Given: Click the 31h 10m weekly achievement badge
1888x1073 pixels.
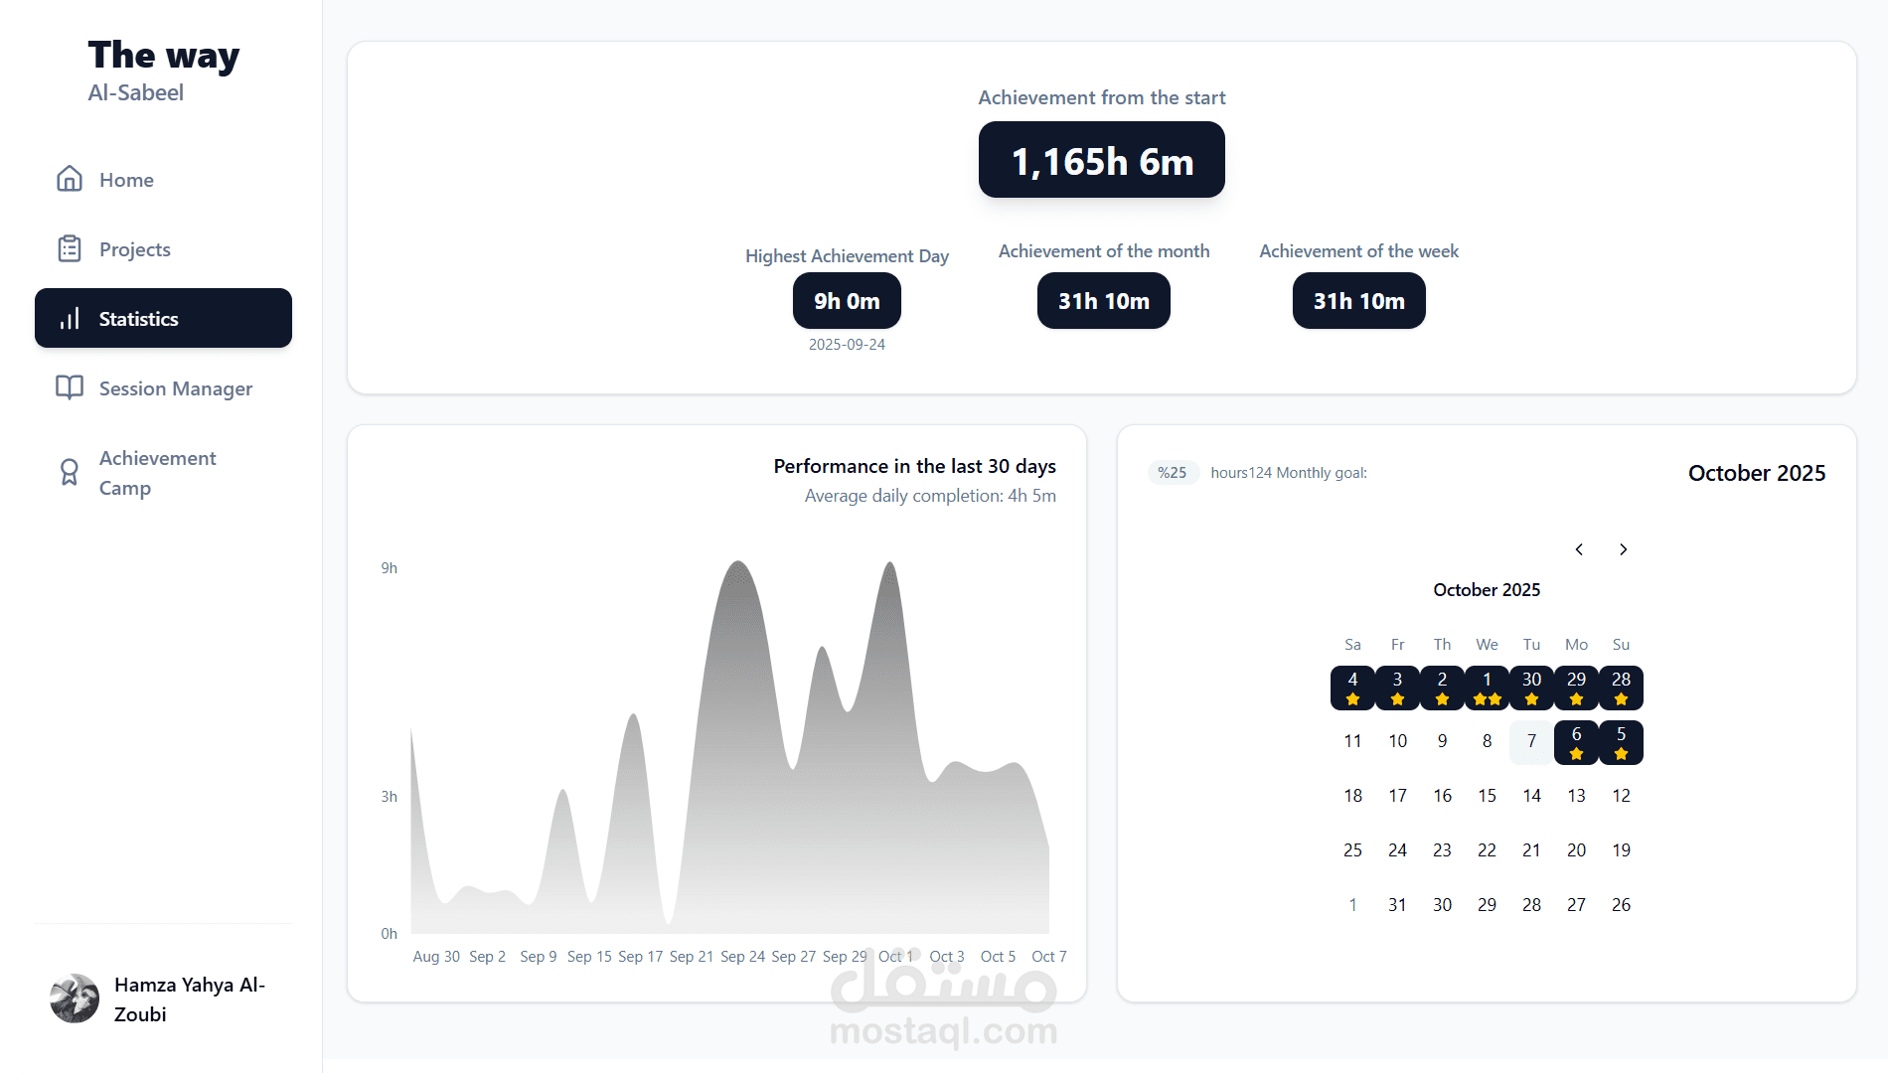Looking at the screenshot, I should [1359, 301].
